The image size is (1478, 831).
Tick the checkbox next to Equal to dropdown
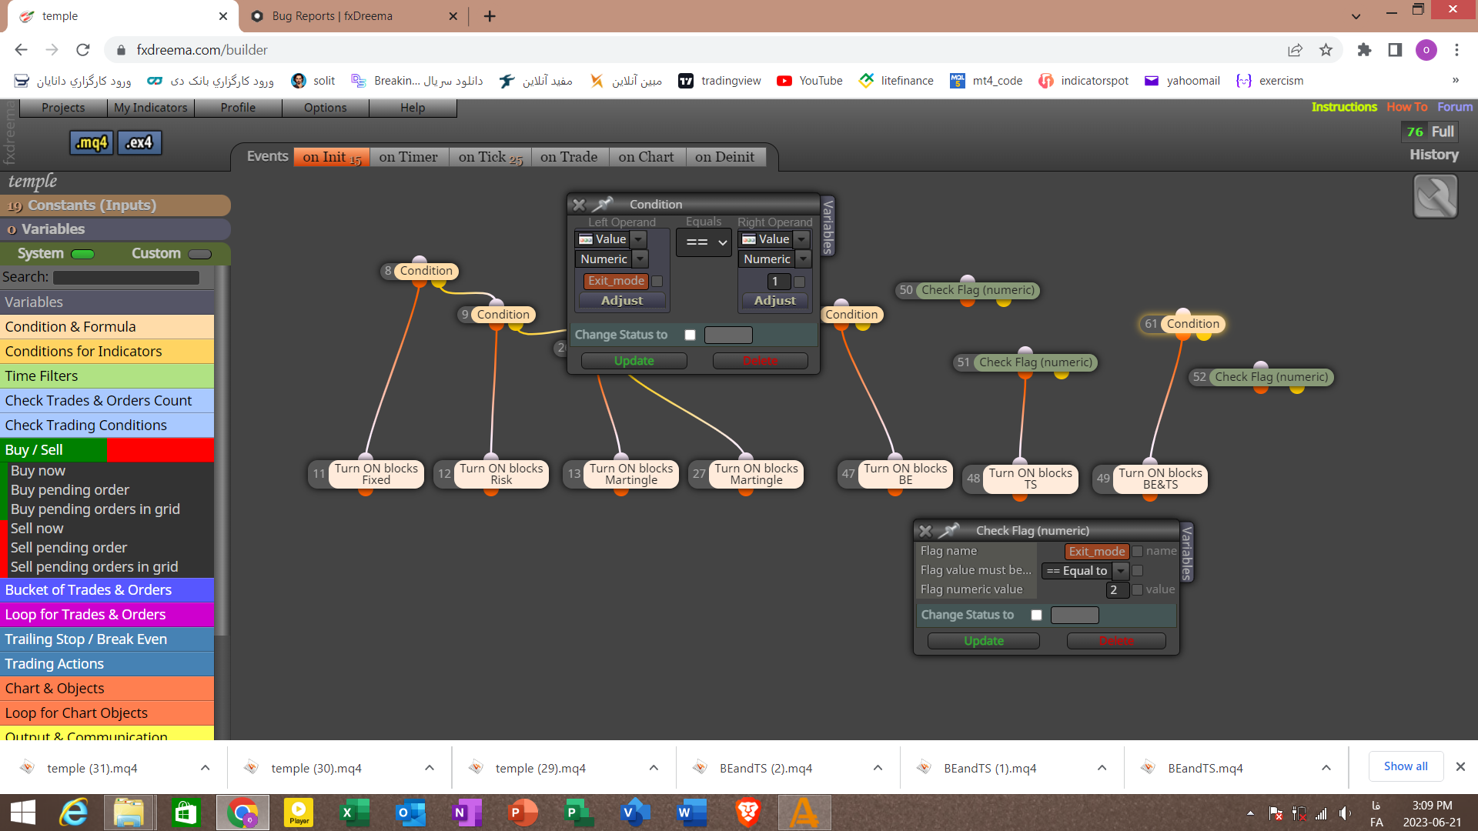[x=1137, y=570]
